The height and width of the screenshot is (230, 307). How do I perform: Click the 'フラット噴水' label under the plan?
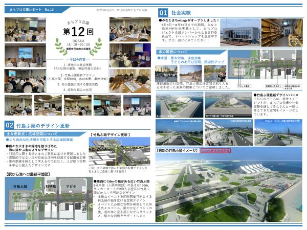pos(244,86)
